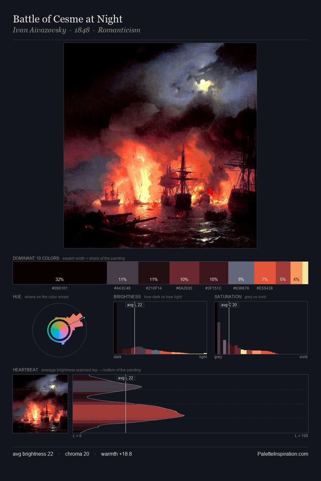Click 'chroma 20' in footer
The height and width of the screenshot is (481, 321).
pos(77,454)
